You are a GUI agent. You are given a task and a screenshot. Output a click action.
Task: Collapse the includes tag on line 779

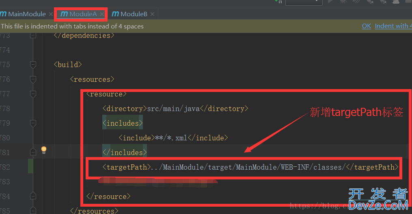tap(33, 123)
